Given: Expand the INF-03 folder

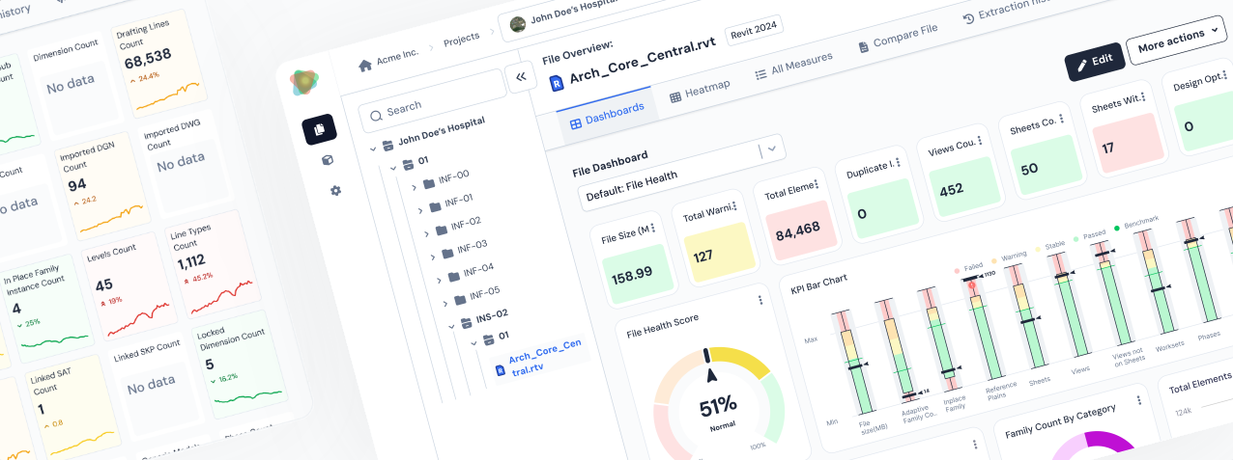Looking at the screenshot, I should (432, 256).
